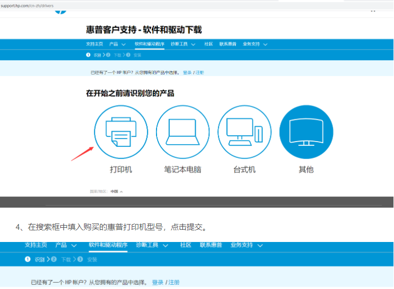Click 注册 link in upper account banner
The height and width of the screenshot is (289, 394).
point(200,72)
